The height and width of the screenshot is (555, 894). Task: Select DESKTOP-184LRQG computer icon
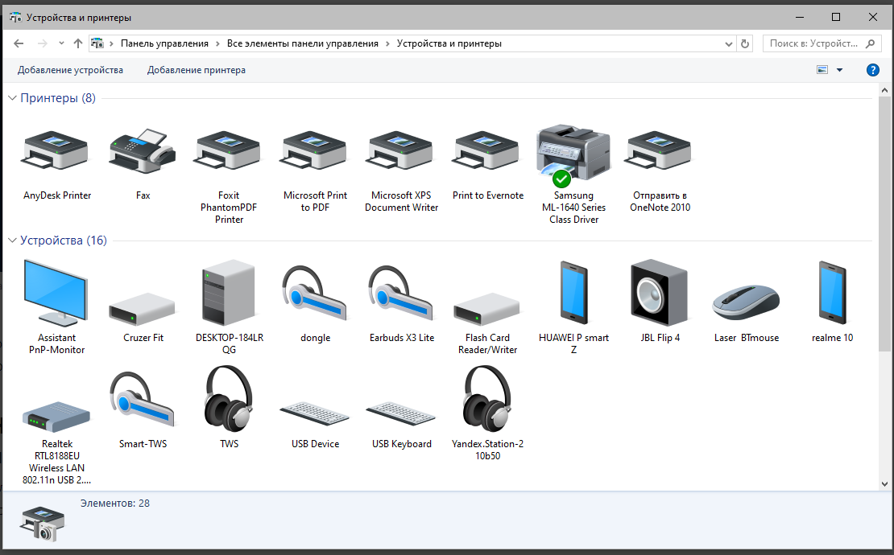(229, 293)
